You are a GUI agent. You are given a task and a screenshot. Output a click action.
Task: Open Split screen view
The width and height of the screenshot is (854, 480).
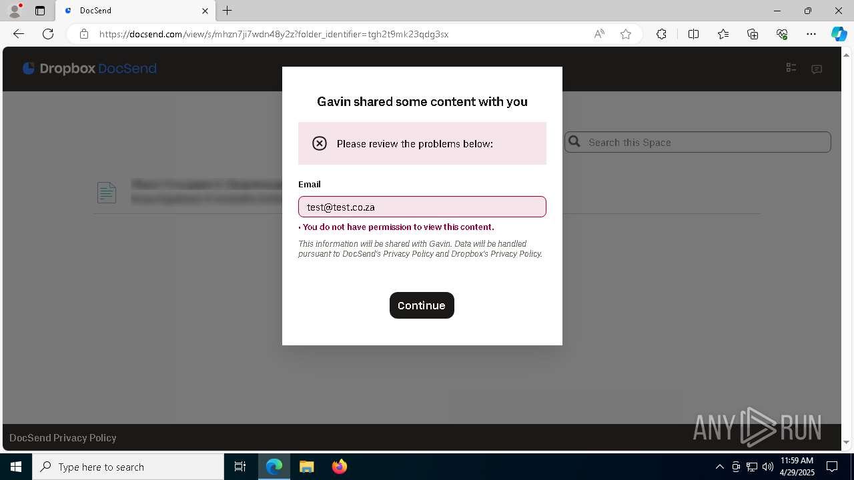pos(693,34)
